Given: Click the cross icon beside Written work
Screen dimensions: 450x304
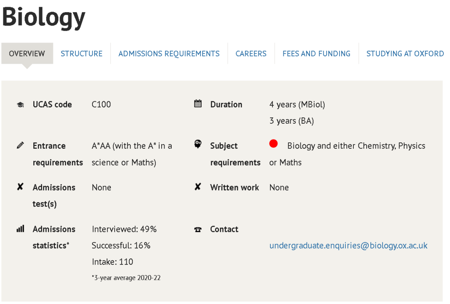Looking at the screenshot, I should (x=198, y=187).
